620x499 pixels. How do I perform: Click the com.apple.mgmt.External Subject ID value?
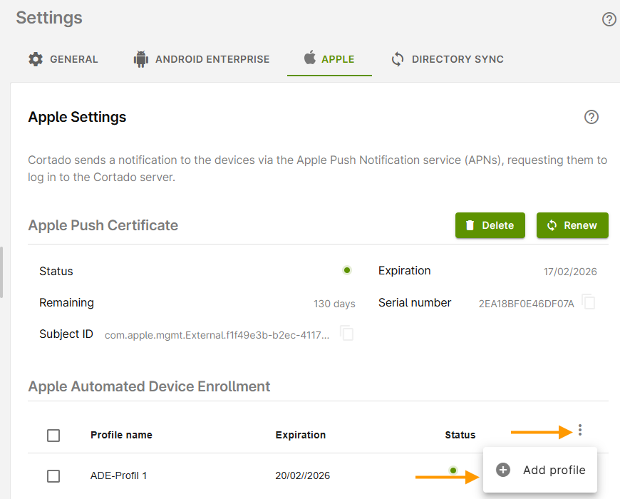tap(217, 335)
